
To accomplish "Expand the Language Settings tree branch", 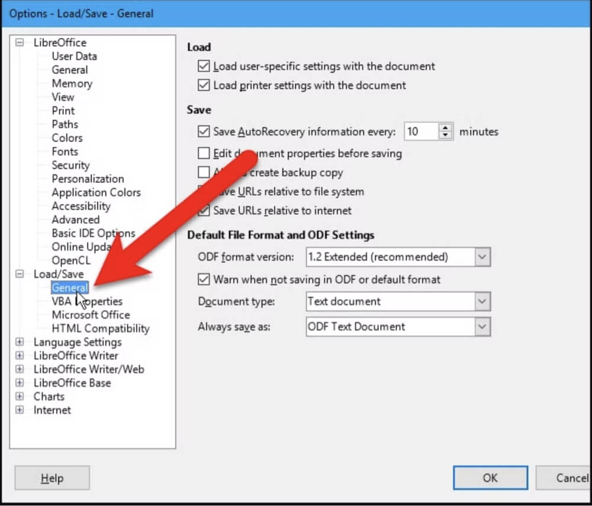I will click(x=20, y=342).
